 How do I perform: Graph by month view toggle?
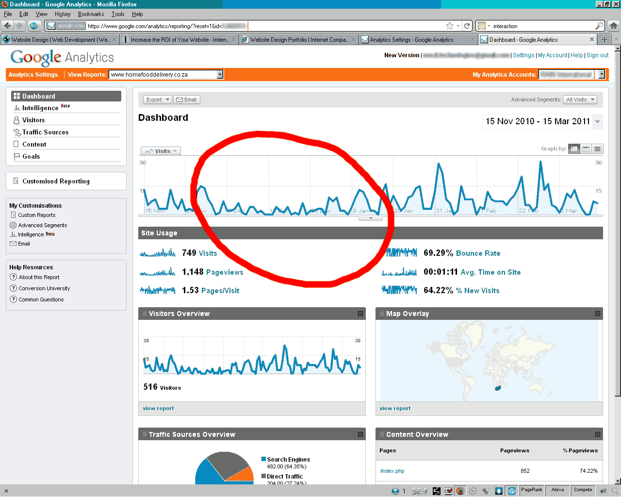598,149
